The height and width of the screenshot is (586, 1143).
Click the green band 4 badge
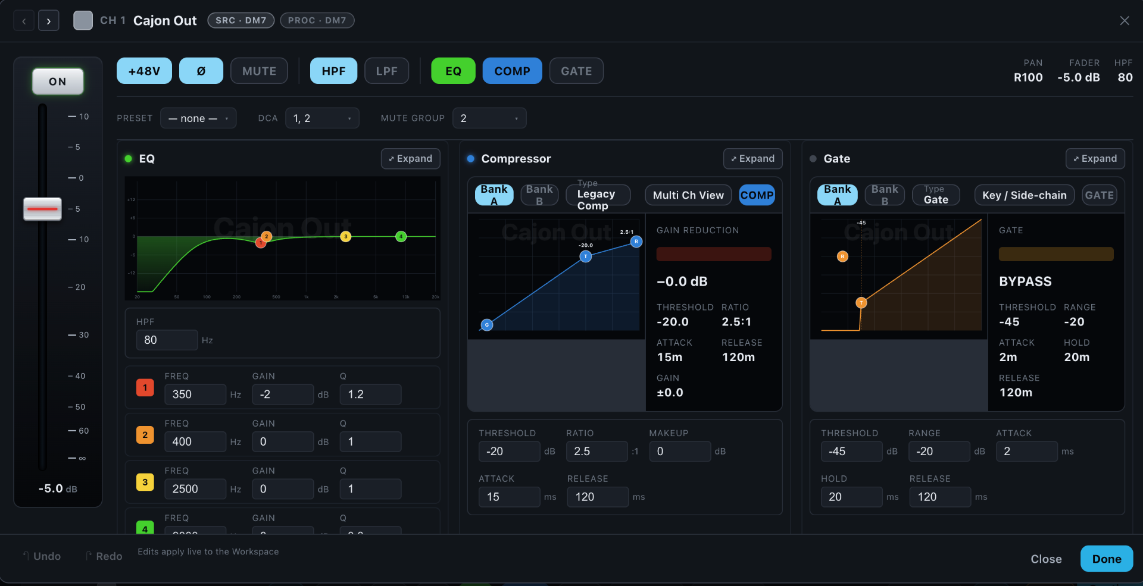pyautogui.click(x=145, y=528)
